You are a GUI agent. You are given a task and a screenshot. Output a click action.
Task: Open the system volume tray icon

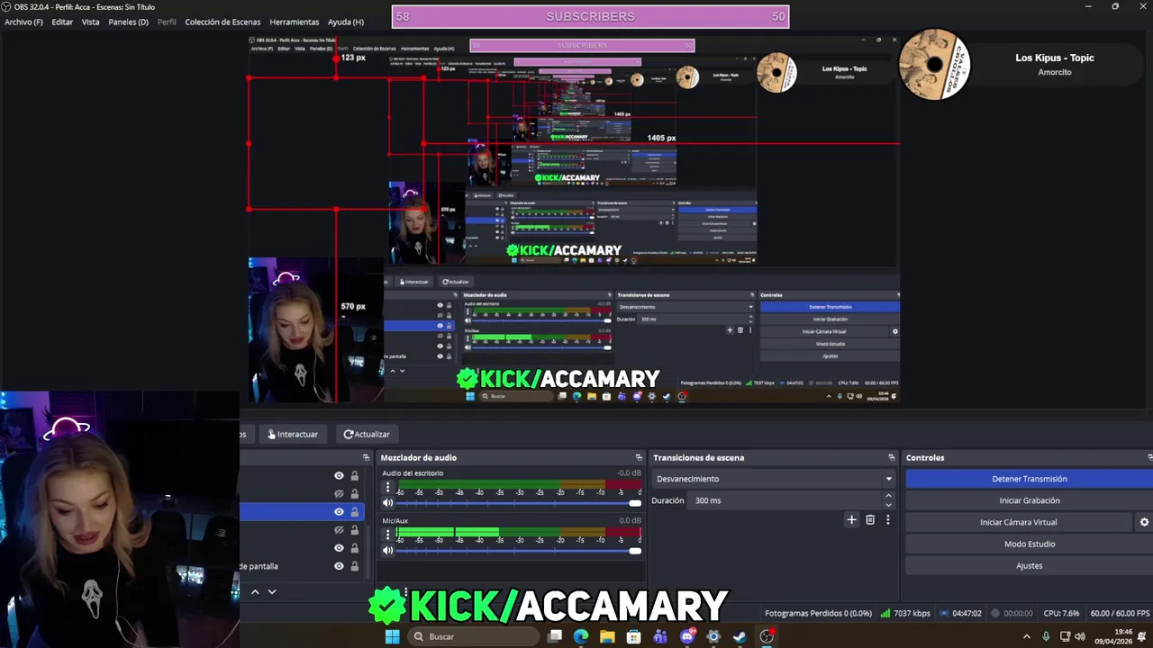(x=1080, y=636)
